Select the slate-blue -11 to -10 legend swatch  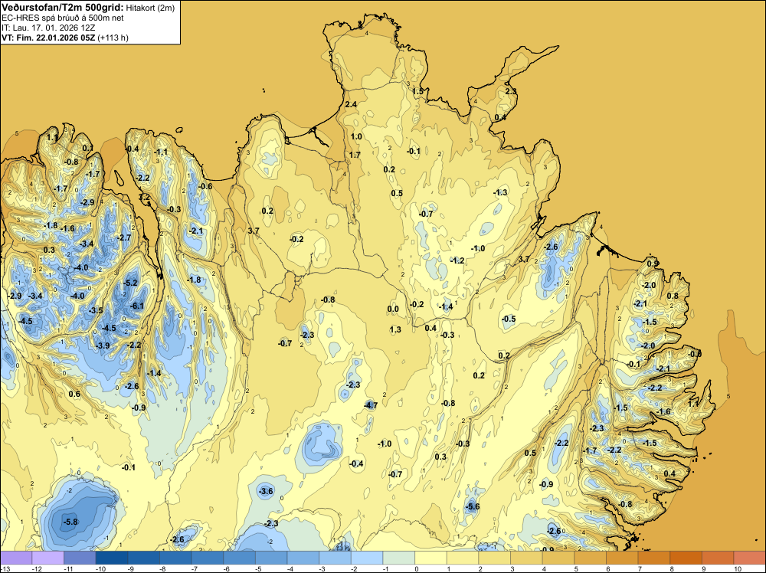(x=80, y=558)
